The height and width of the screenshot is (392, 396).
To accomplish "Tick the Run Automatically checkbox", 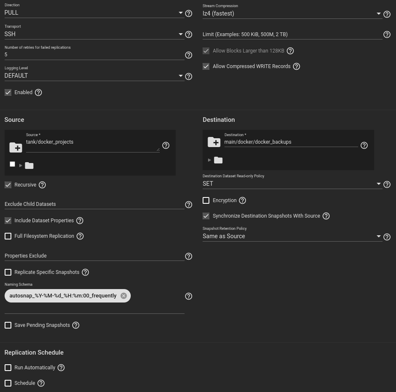I will point(8,368).
